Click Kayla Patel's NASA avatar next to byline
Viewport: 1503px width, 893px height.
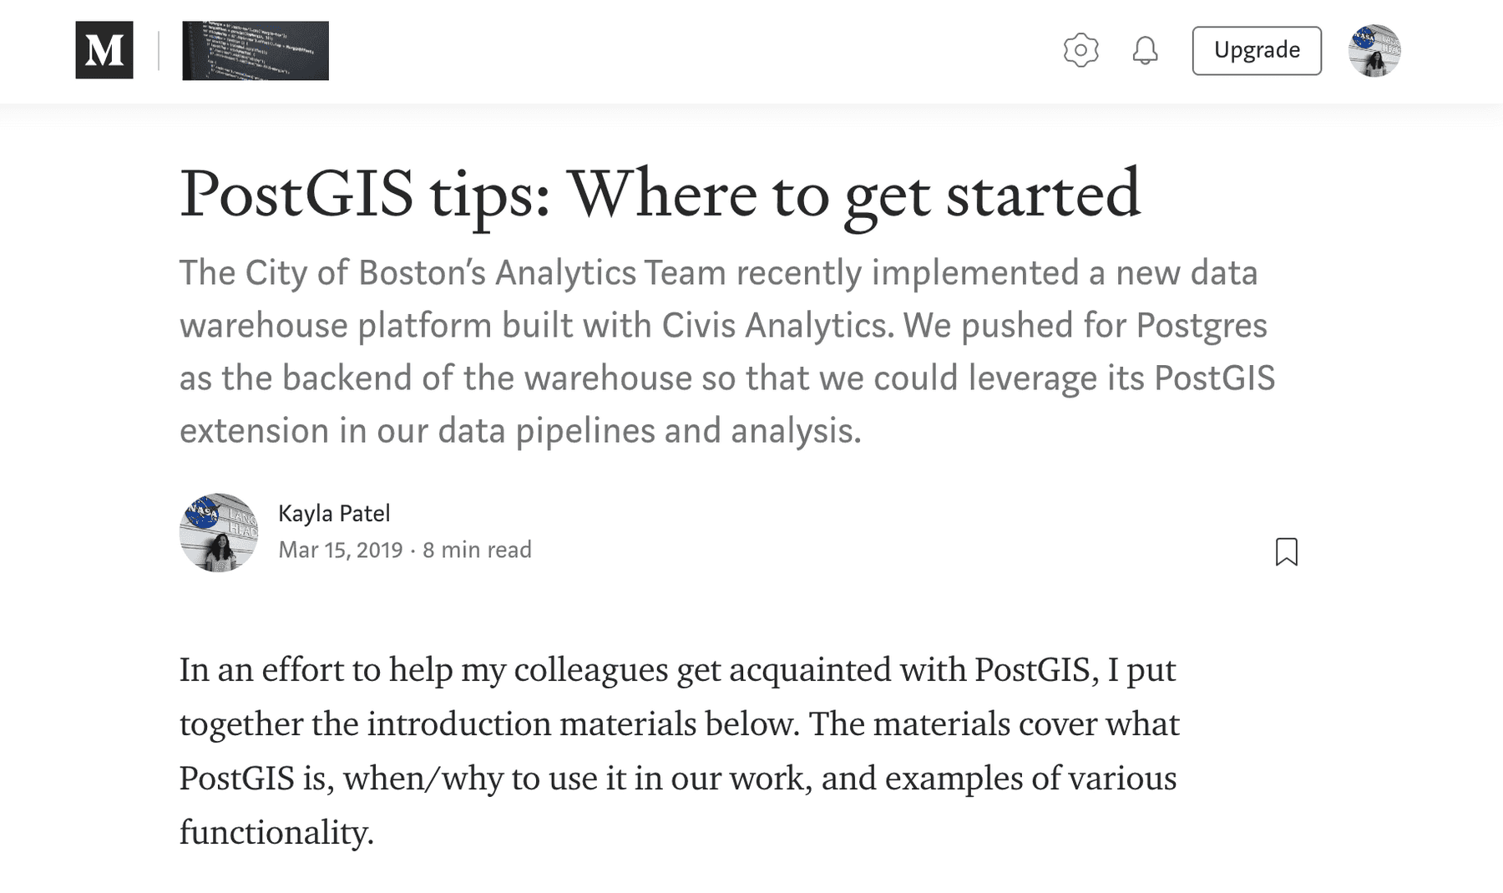219,532
